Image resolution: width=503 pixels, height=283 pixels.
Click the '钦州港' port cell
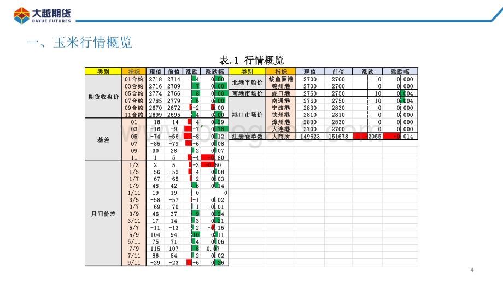click(x=281, y=115)
